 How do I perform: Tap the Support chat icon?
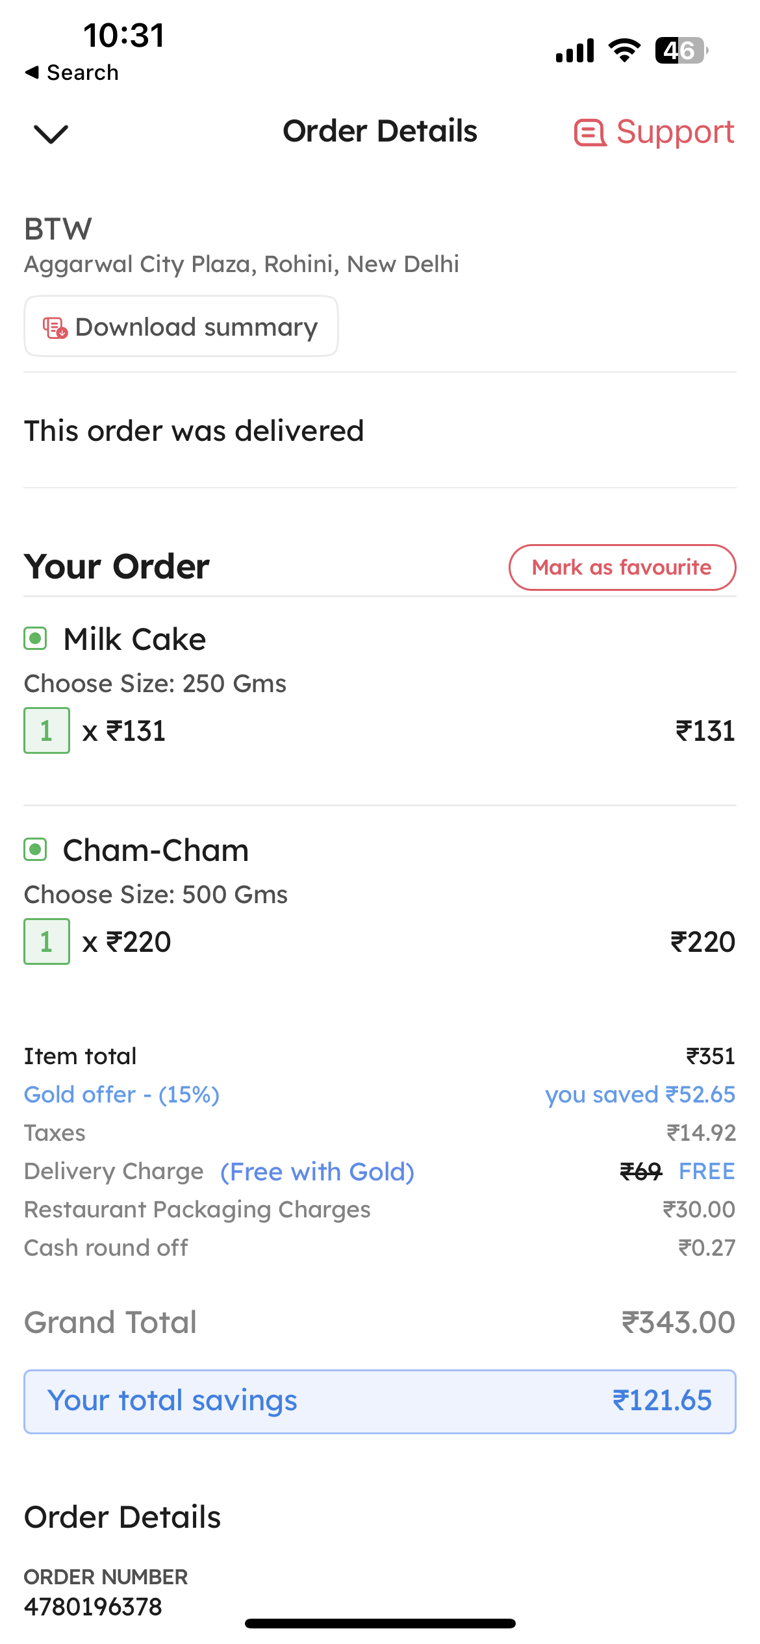[590, 132]
